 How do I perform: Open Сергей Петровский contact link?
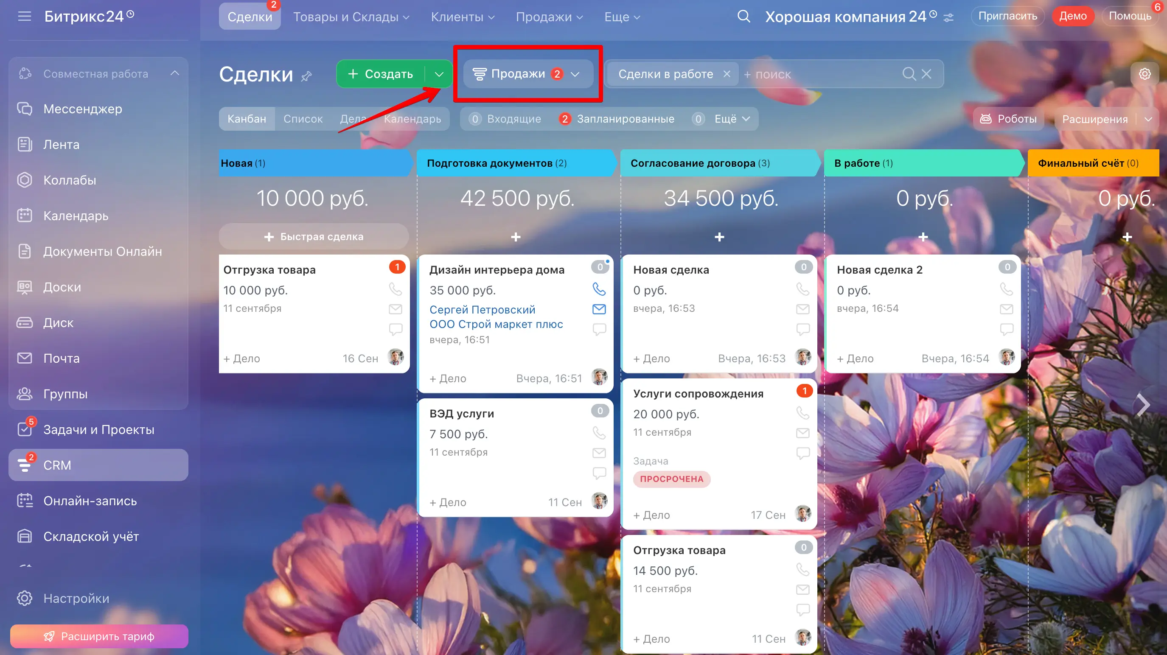pos(482,309)
